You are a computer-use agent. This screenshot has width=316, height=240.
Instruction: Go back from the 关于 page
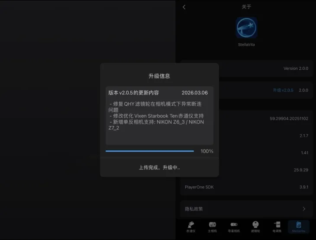[x=184, y=7]
